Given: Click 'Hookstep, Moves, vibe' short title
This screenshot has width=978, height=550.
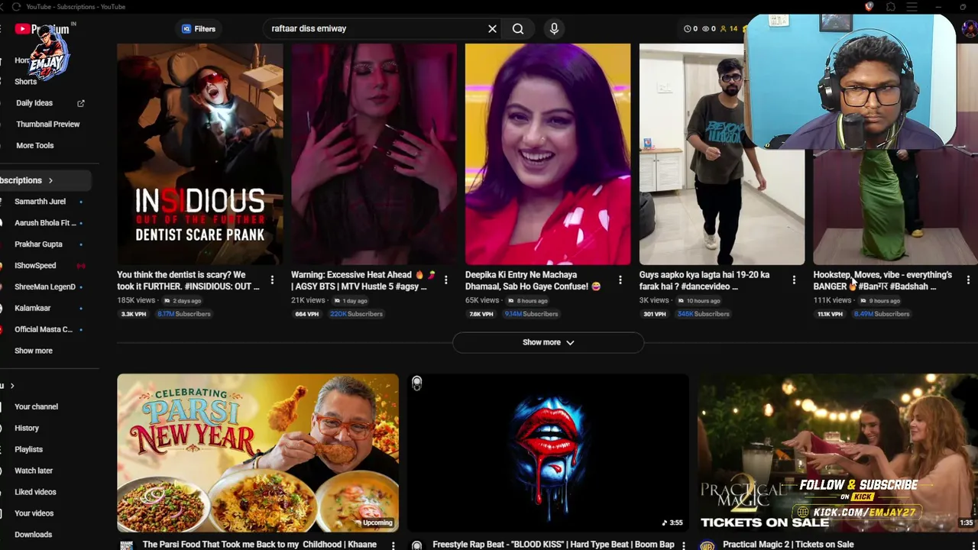Looking at the screenshot, I should (x=882, y=280).
